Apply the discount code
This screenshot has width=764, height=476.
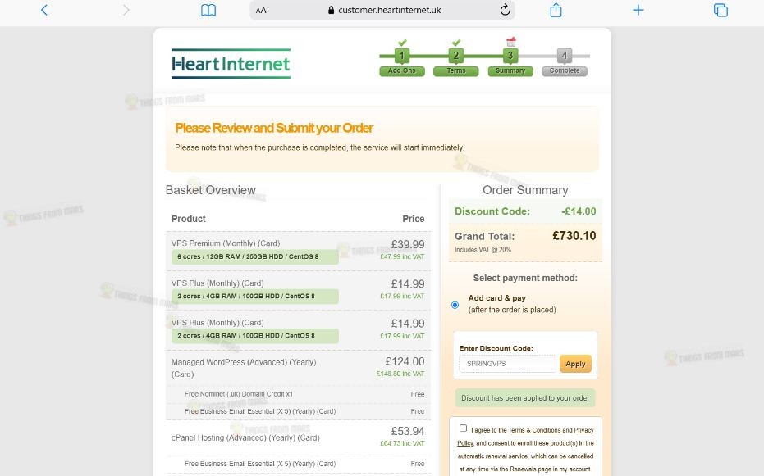point(575,364)
